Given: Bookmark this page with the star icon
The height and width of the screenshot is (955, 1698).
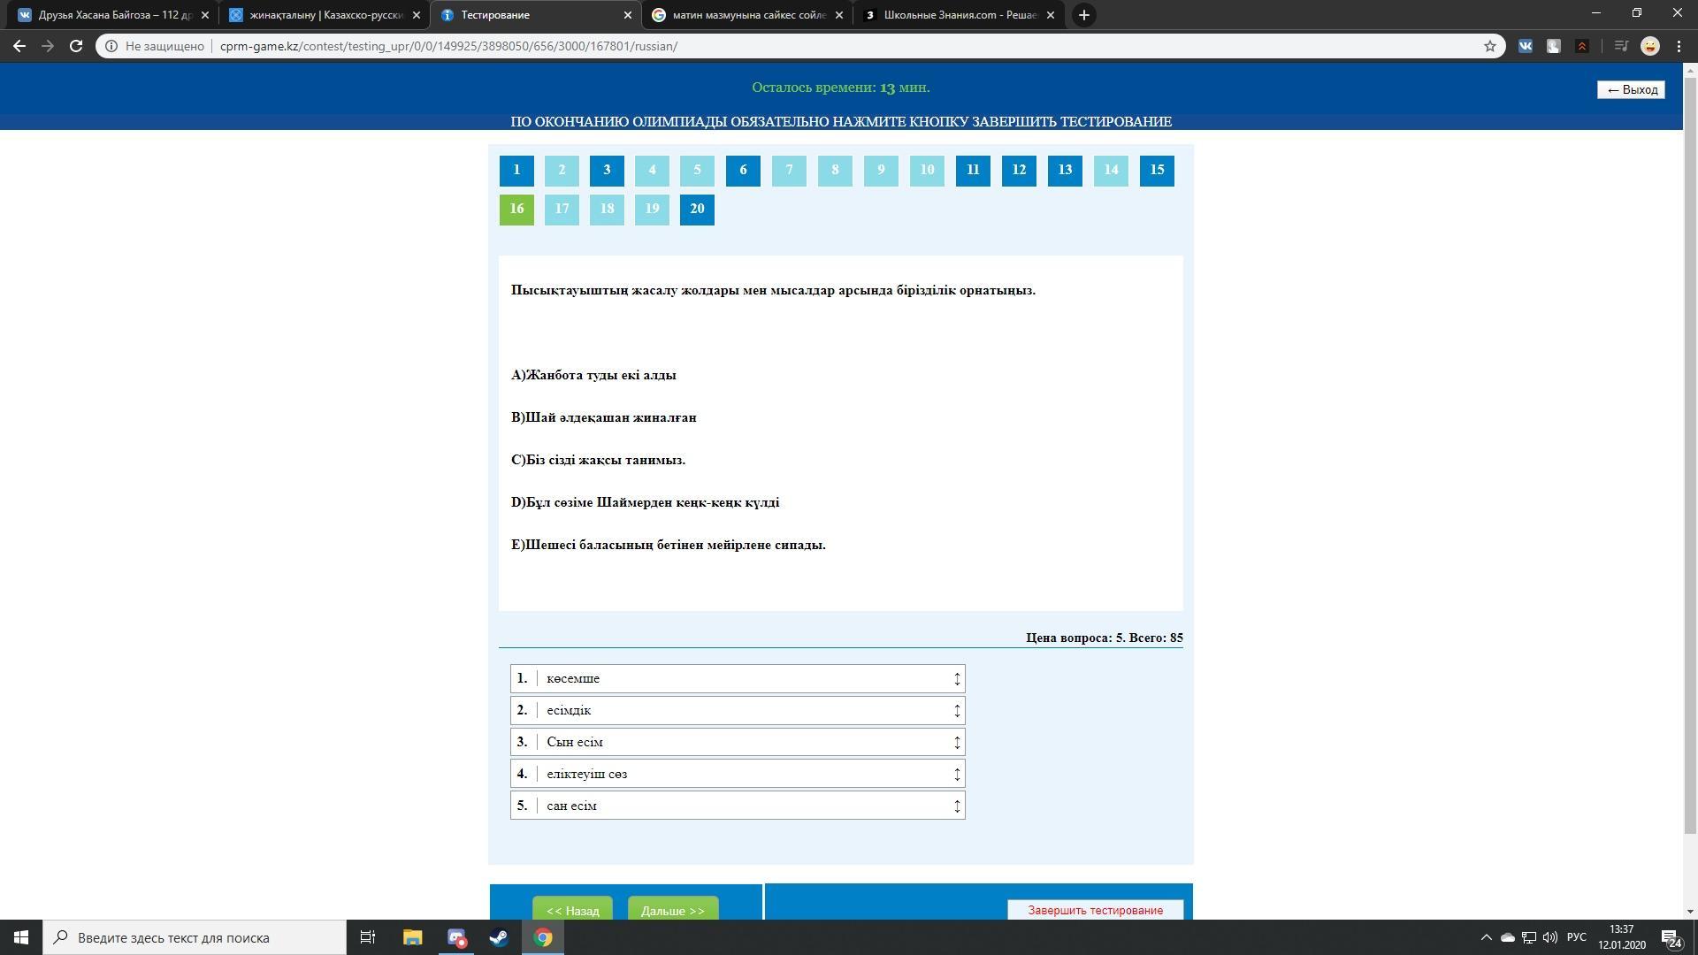Looking at the screenshot, I should 1490,46.
